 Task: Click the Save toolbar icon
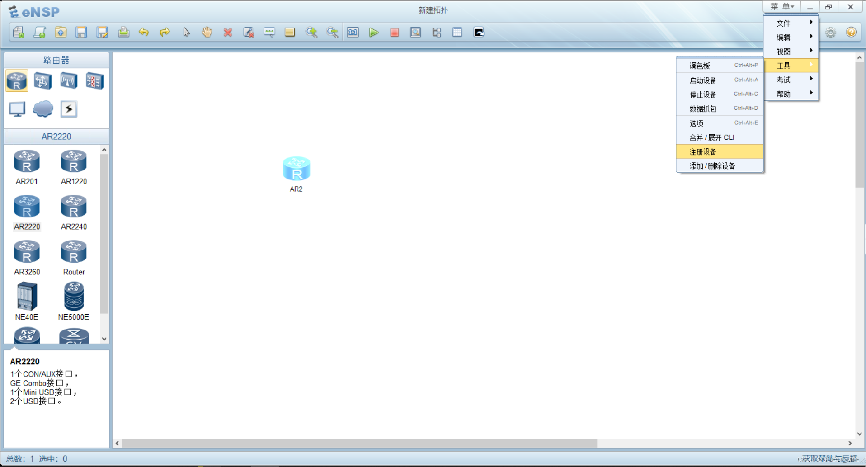[x=81, y=32]
